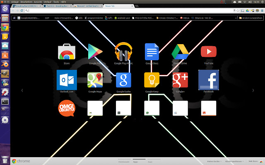Open the Verlauf menu

pos(48,2)
